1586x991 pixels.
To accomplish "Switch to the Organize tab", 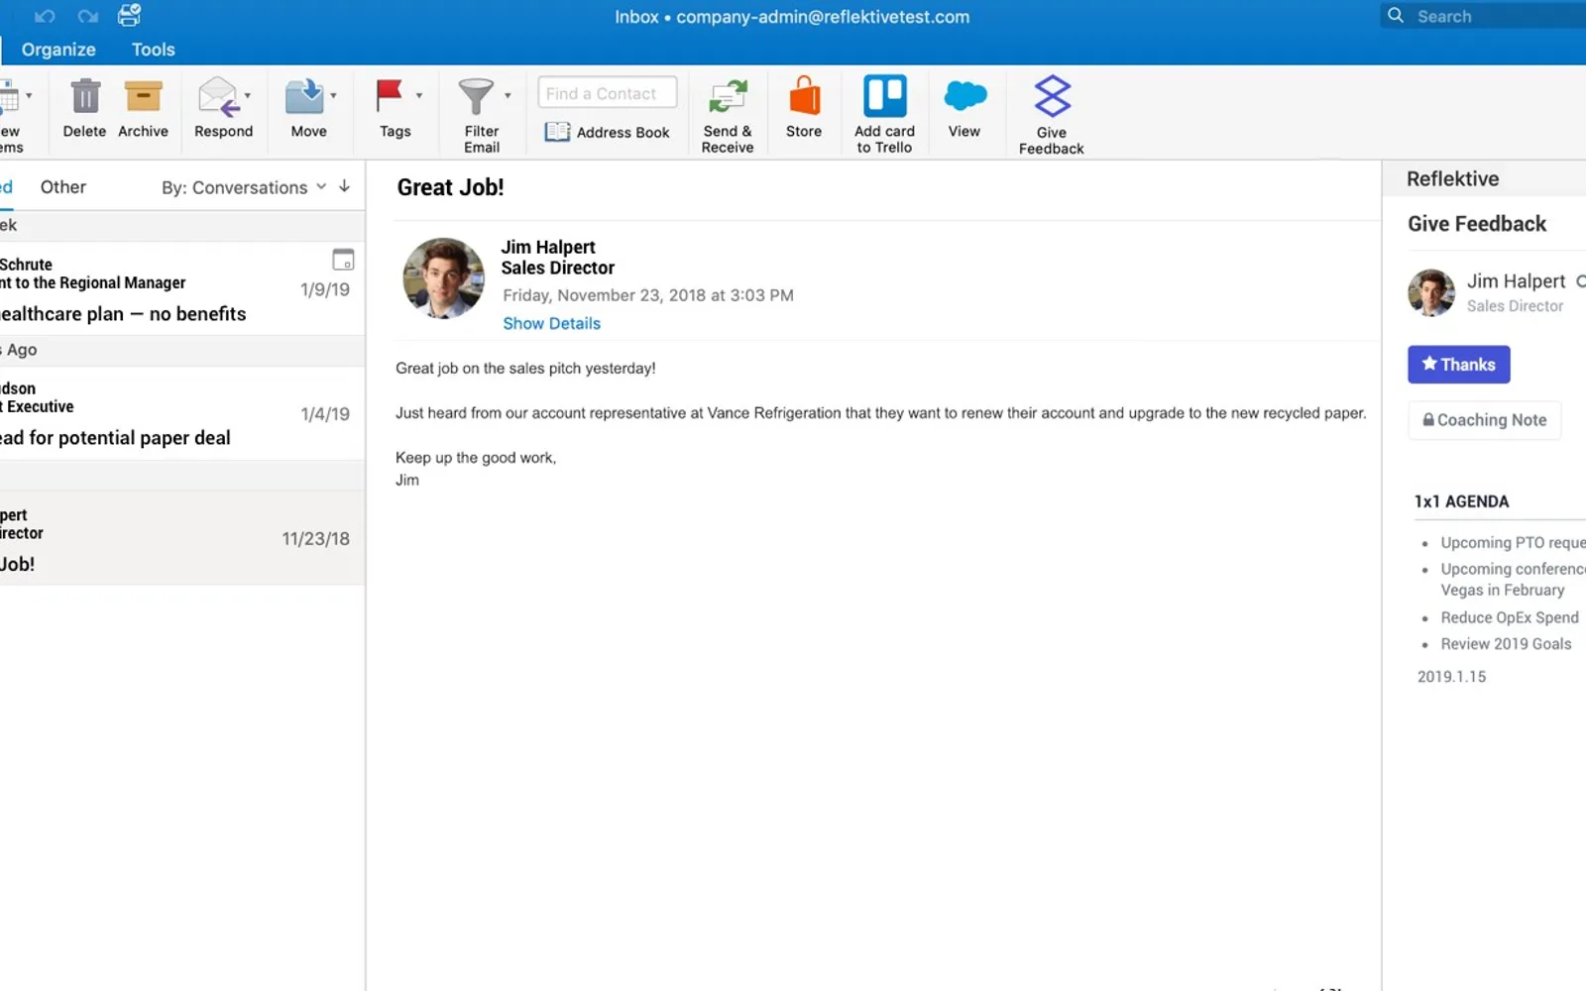I will coord(58,50).
